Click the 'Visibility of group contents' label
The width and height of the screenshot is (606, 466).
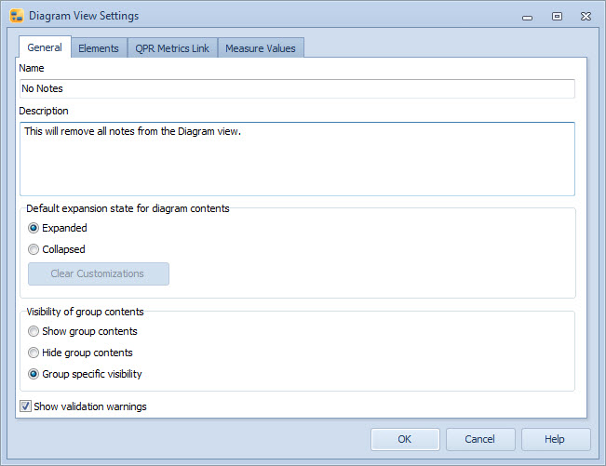click(x=85, y=312)
